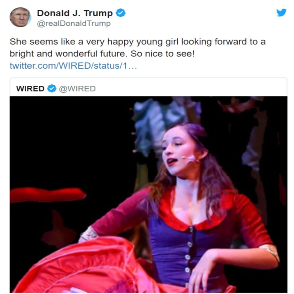Click the performer's headset microphone in photo
This screenshot has height=294, width=294.
click(x=189, y=159)
